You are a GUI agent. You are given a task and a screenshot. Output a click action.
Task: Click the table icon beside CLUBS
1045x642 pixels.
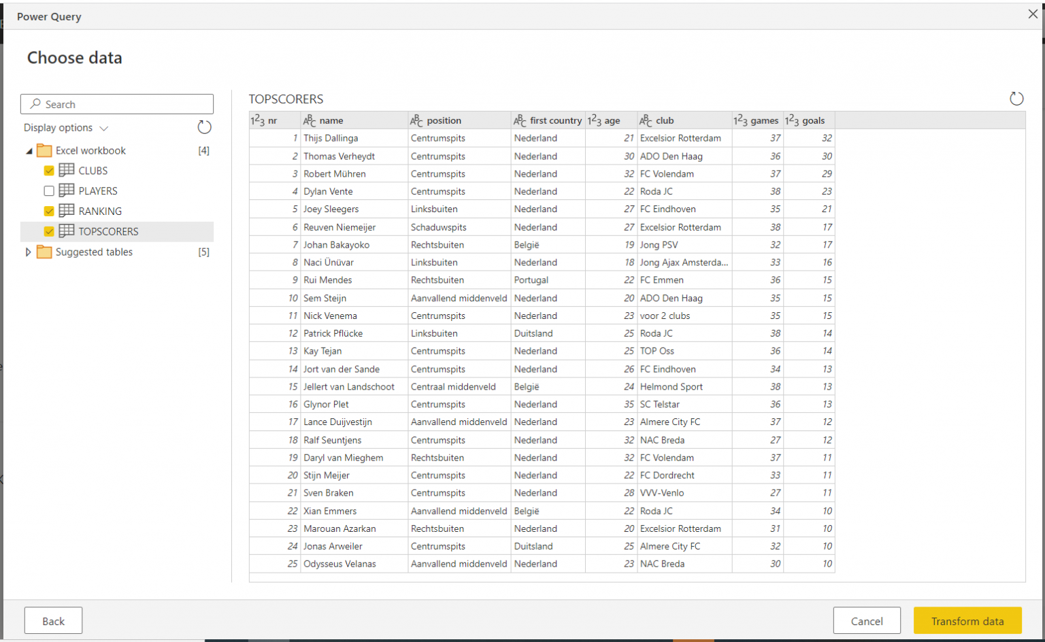65,171
